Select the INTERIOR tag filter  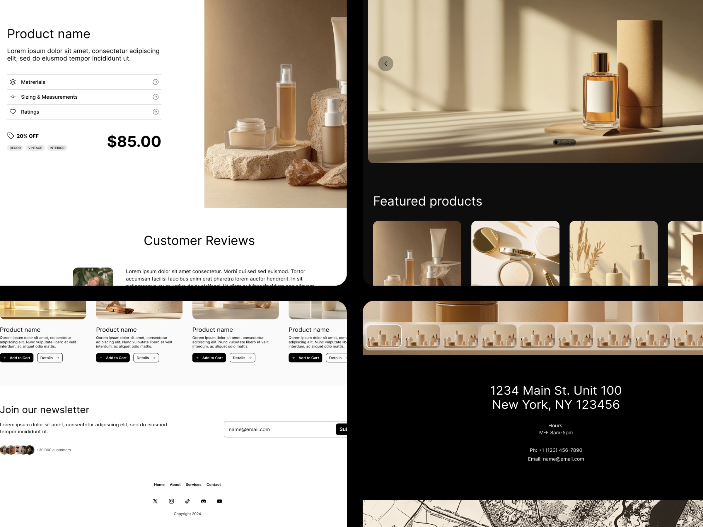point(57,147)
